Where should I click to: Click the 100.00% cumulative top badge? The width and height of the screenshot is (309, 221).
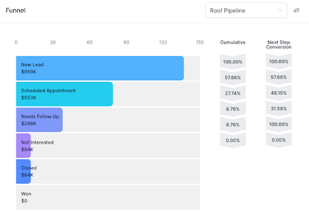pyautogui.click(x=233, y=61)
